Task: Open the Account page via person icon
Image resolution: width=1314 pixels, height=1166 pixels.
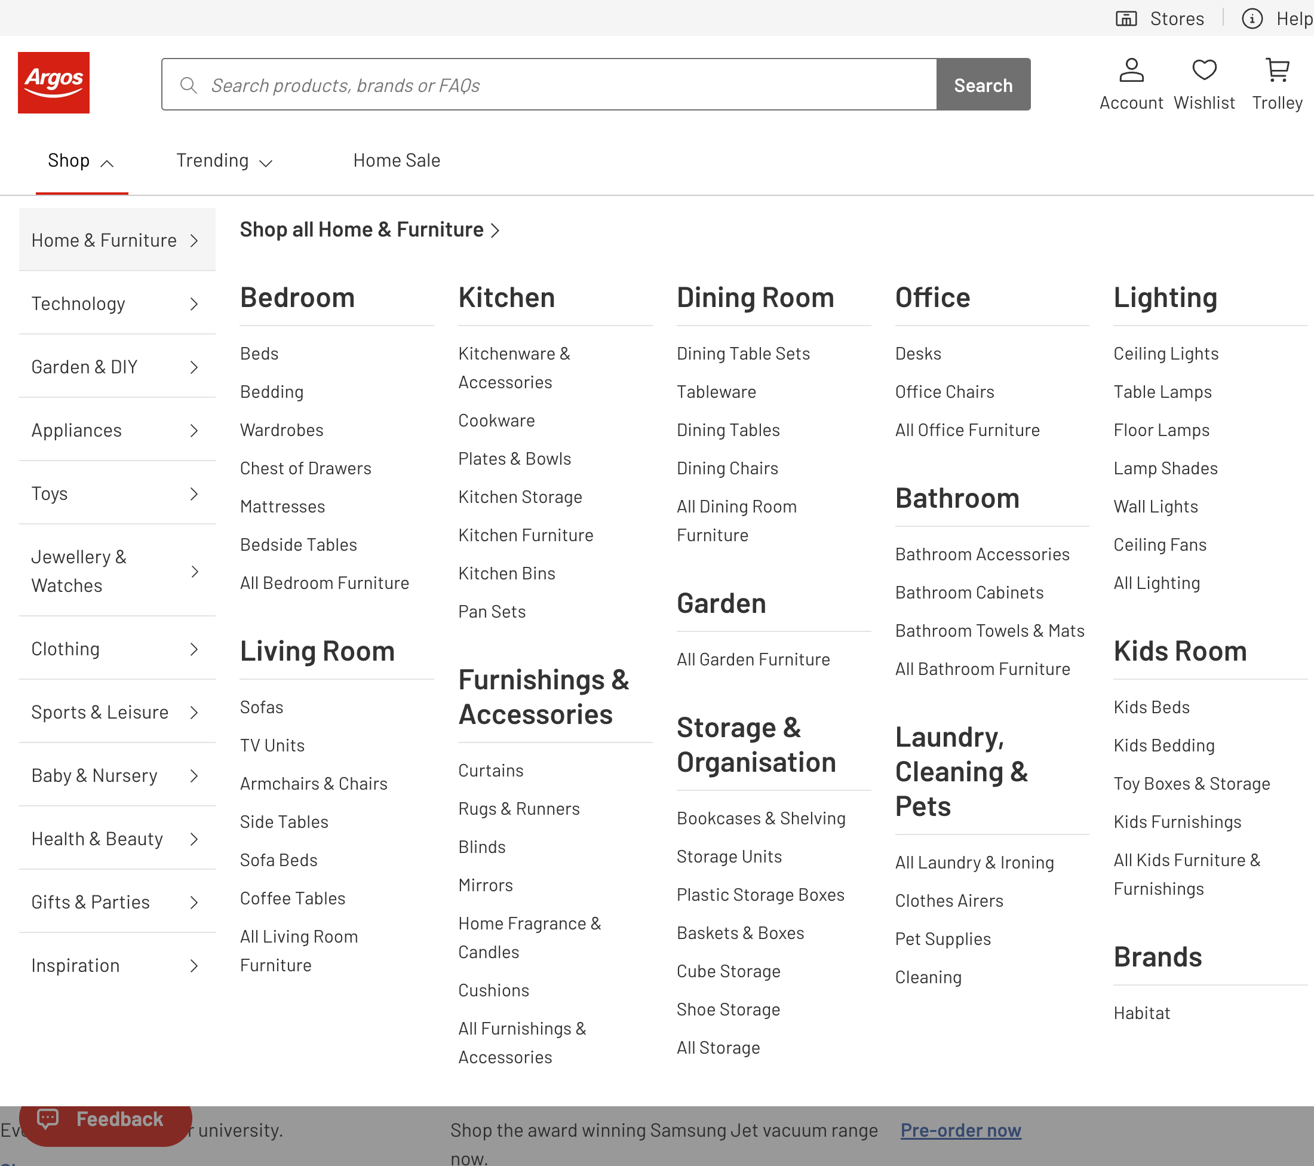Action: [1131, 70]
